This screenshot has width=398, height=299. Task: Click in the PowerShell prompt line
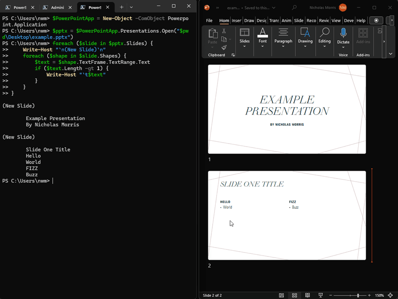click(99, 181)
